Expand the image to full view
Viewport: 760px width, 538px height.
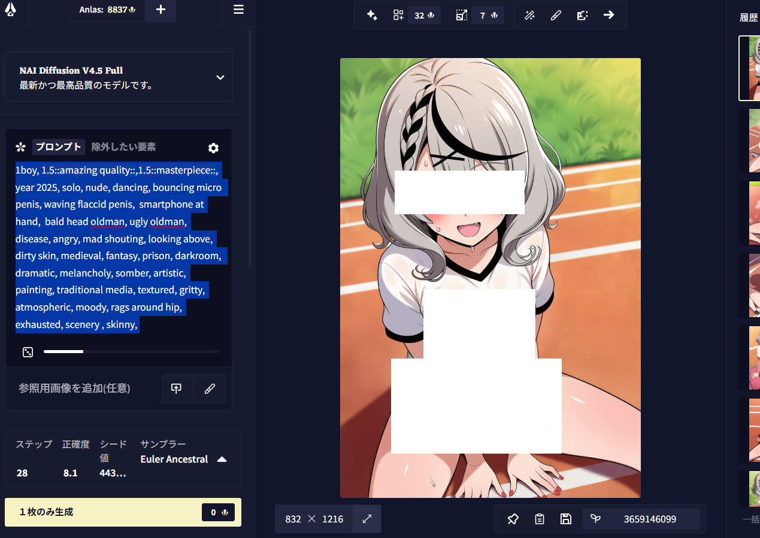(x=367, y=519)
